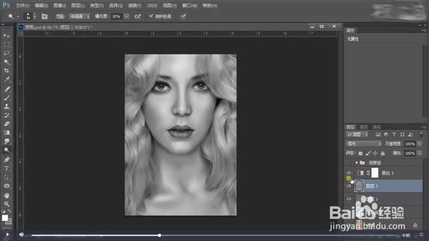The width and height of the screenshot is (429, 241).
Task: Select the Path Selection tool
Action: click(7, 177)
